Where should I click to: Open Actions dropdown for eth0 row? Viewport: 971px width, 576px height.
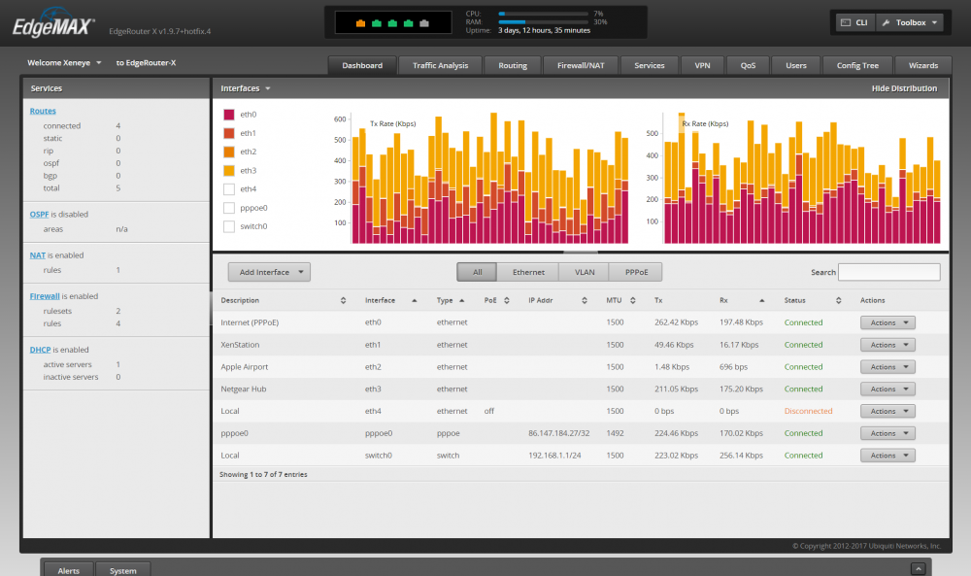[x=887, y=322]
